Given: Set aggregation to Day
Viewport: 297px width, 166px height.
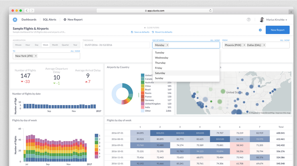Looking at the screenshot, I should click(x=37, y=45).
